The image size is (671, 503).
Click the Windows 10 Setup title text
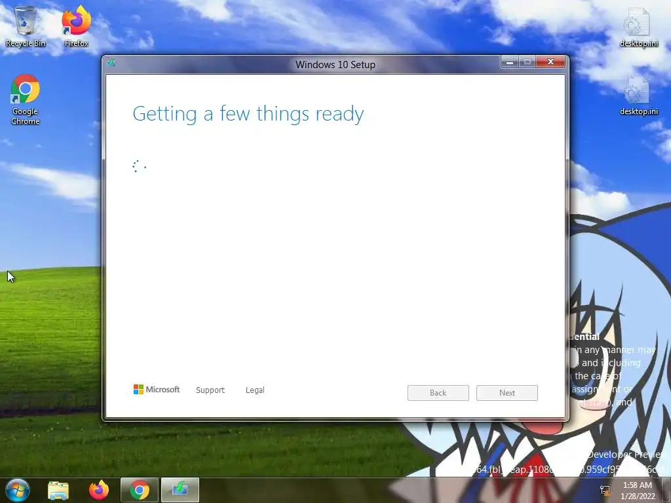(335, 65)
